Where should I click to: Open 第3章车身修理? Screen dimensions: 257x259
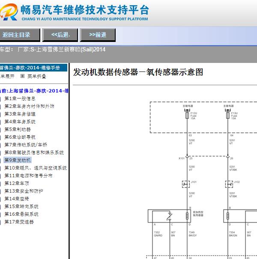[x=20, y=114]
